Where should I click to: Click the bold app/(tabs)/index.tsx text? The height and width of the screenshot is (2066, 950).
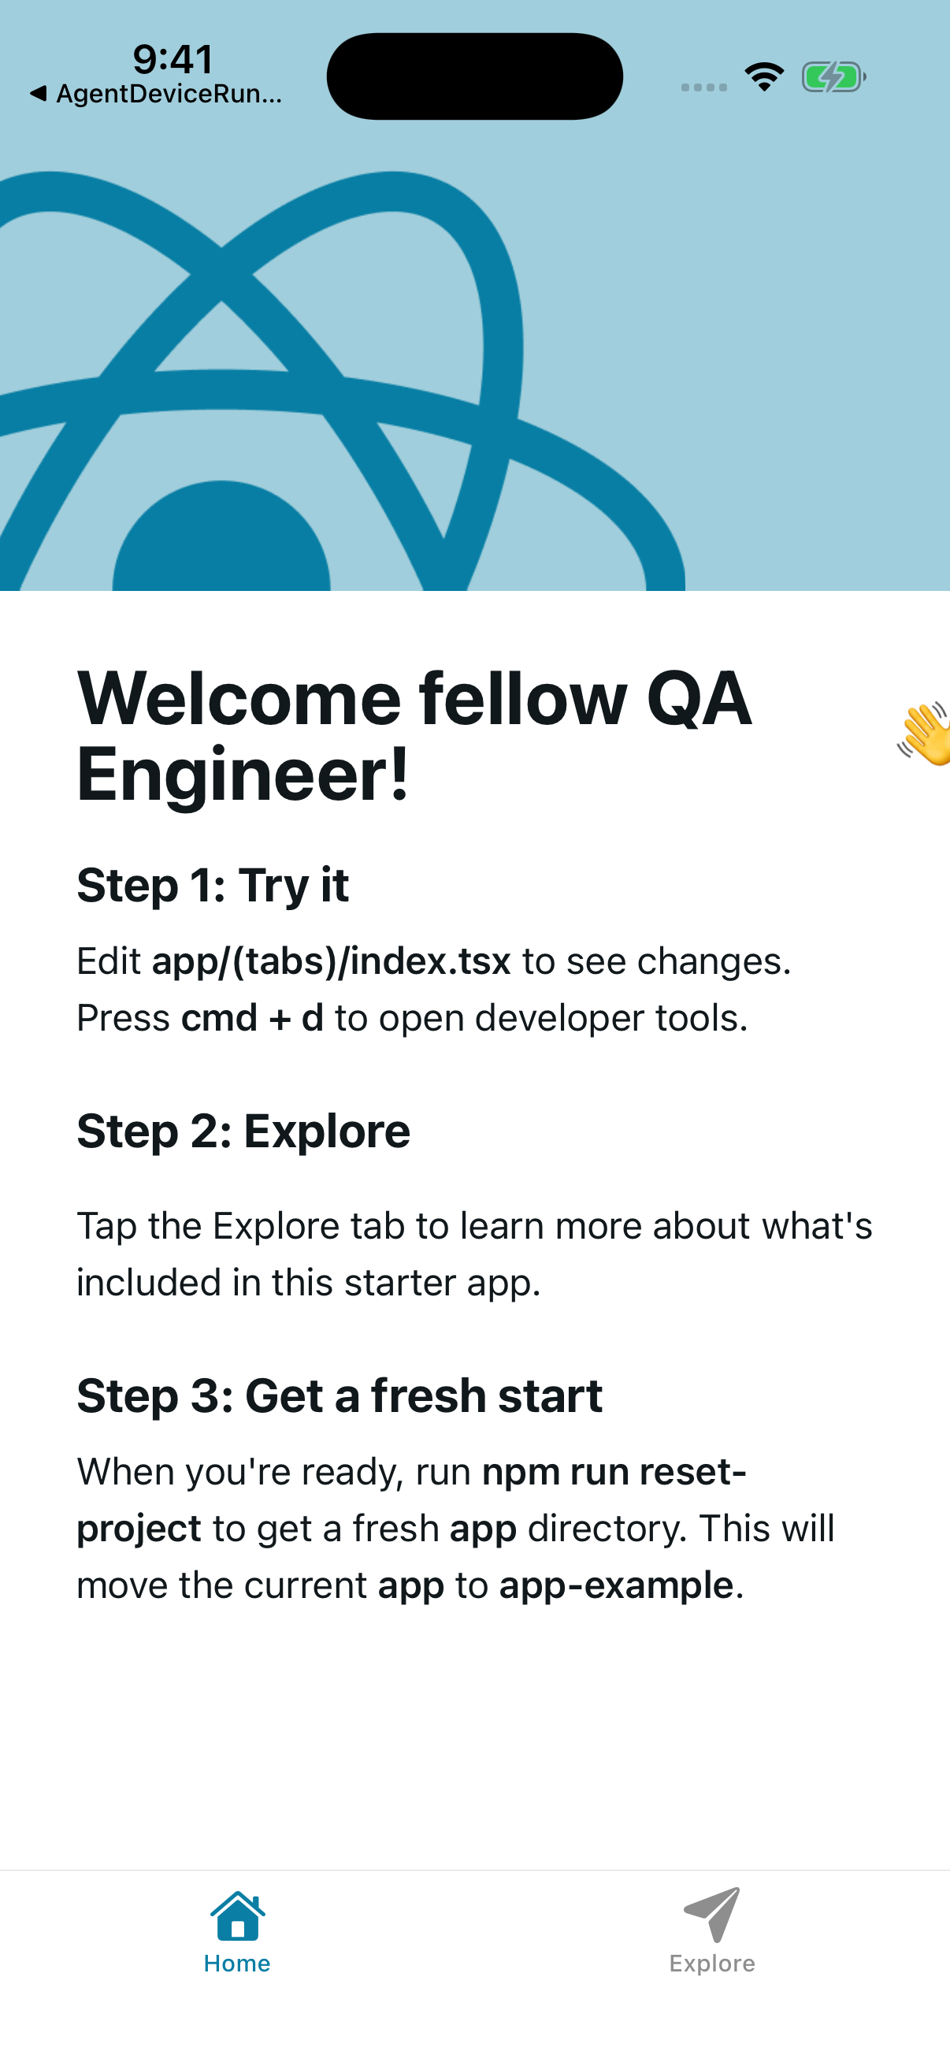point(331,961)
